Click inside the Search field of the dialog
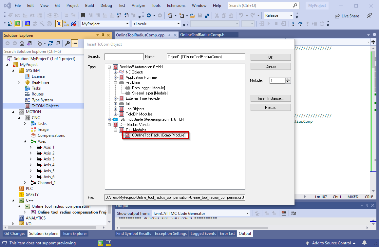Image resolution: width=379 pixels, height=247 pixels. coord(124,56)
